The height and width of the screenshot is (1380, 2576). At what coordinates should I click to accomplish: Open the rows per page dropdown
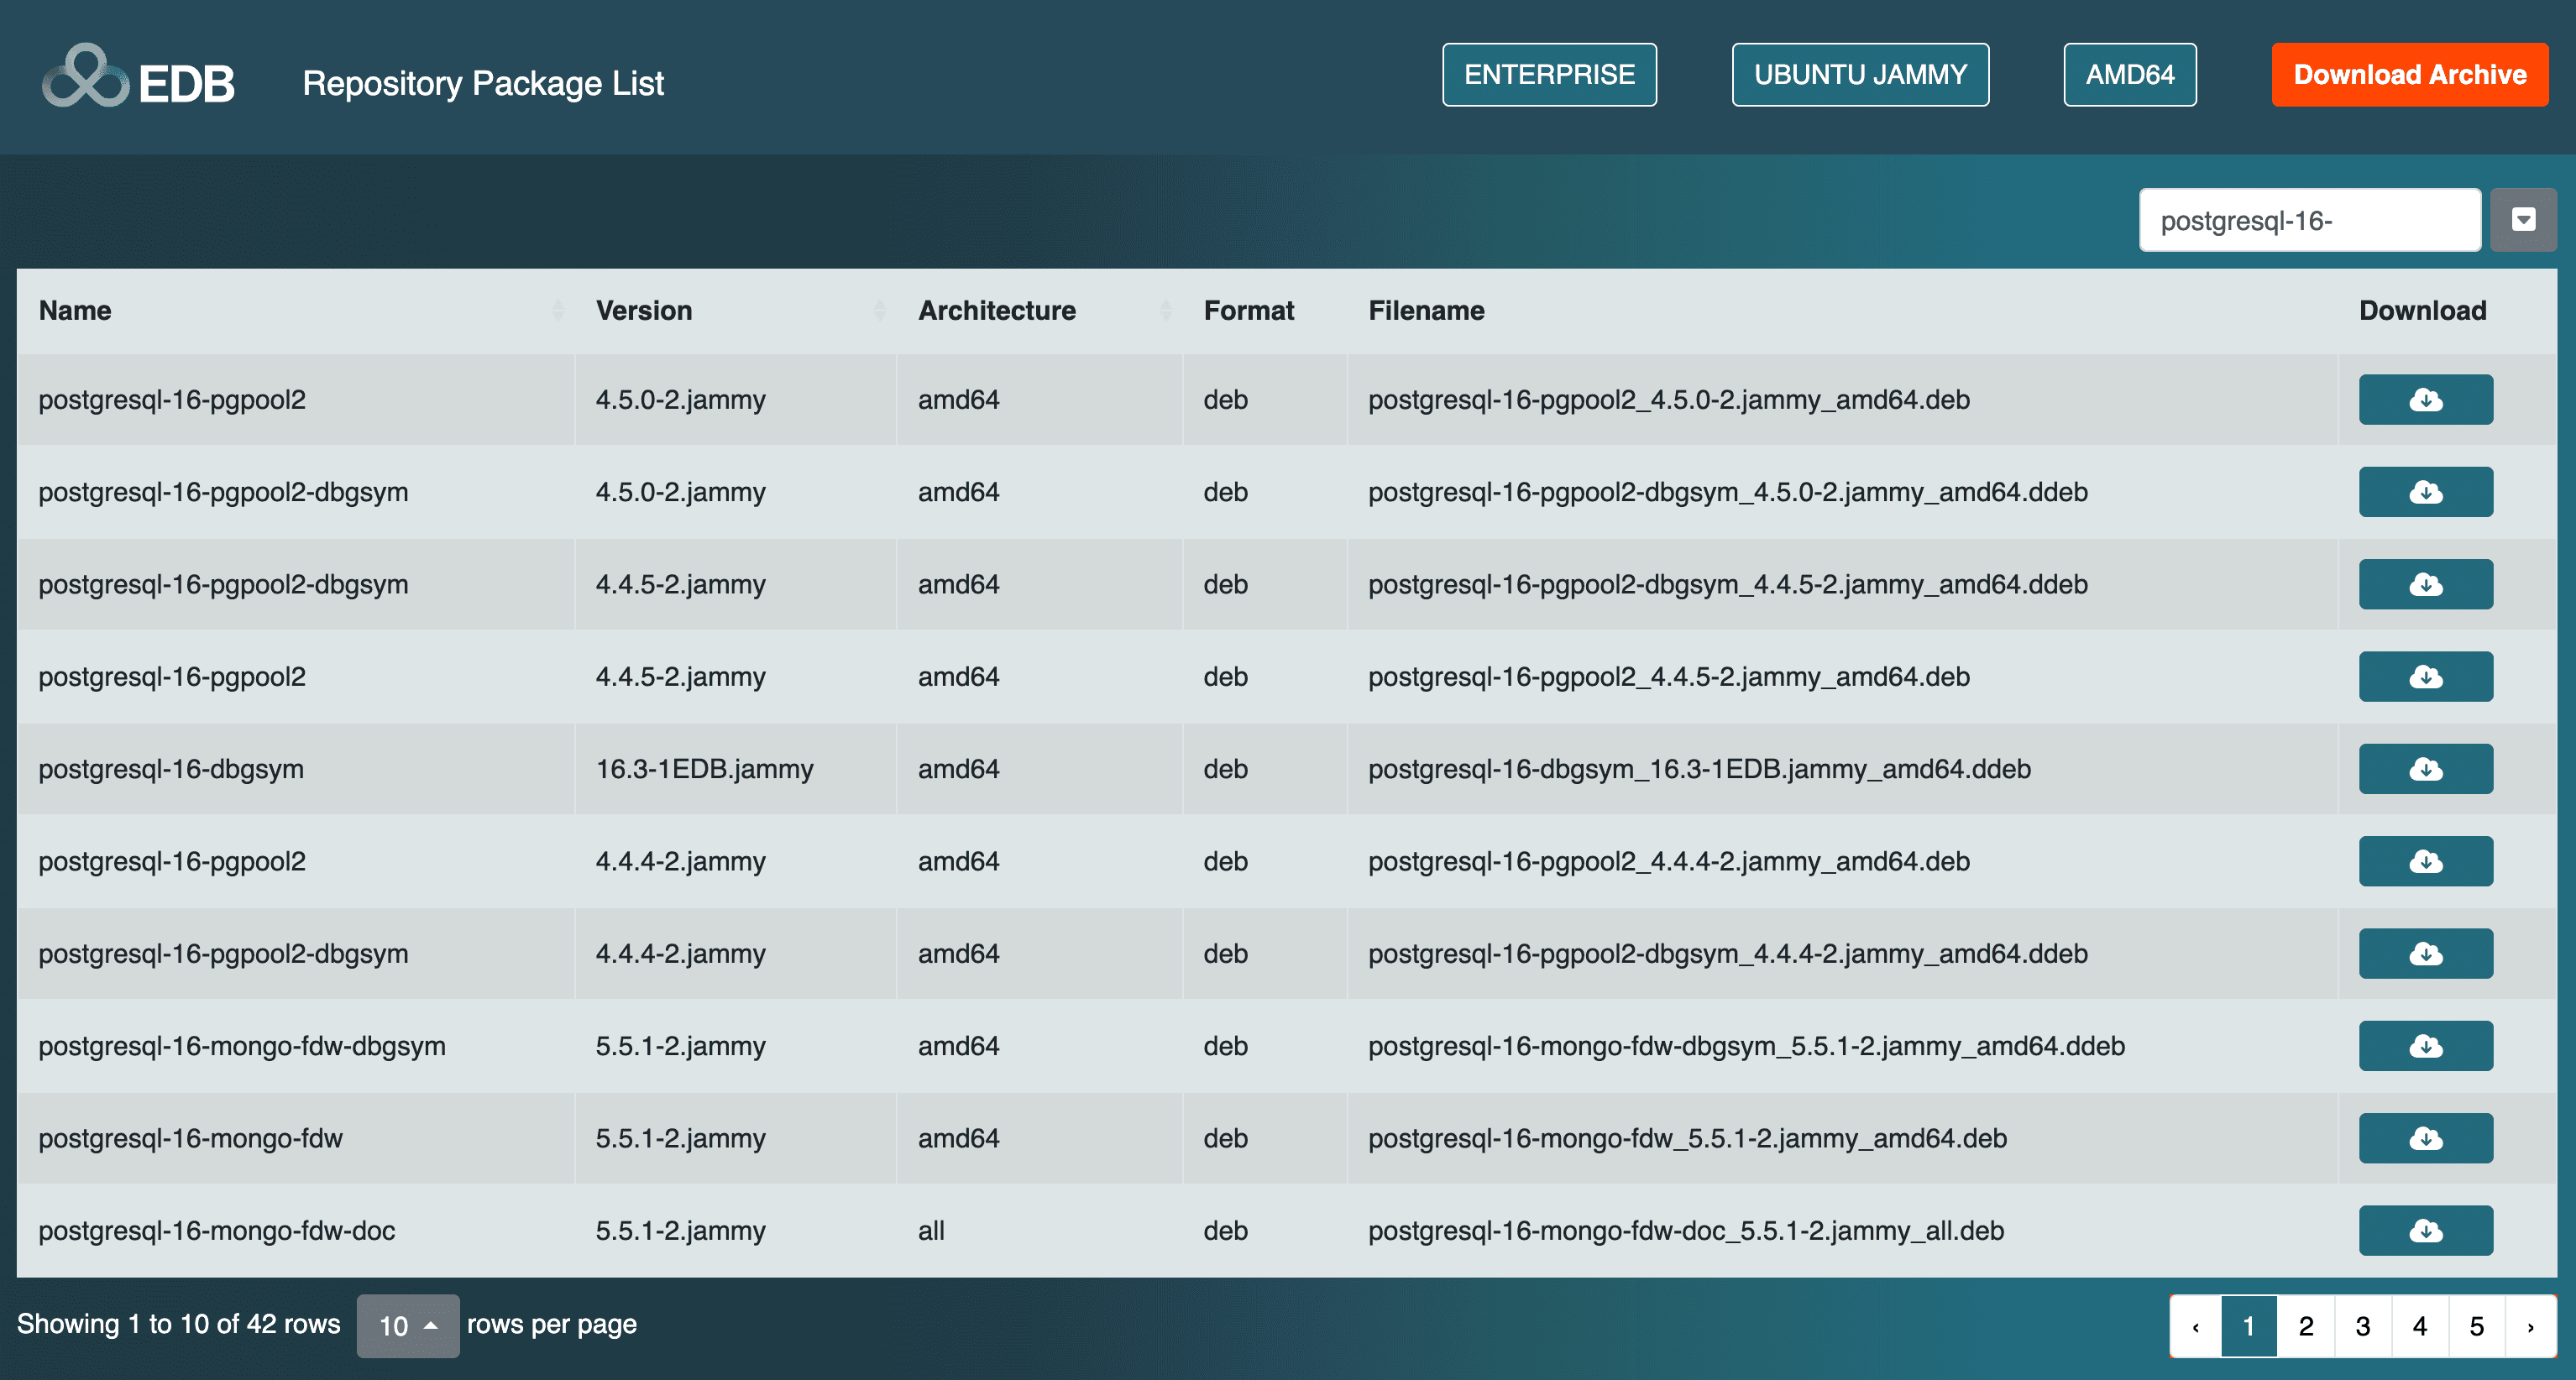pos(408,1325)
